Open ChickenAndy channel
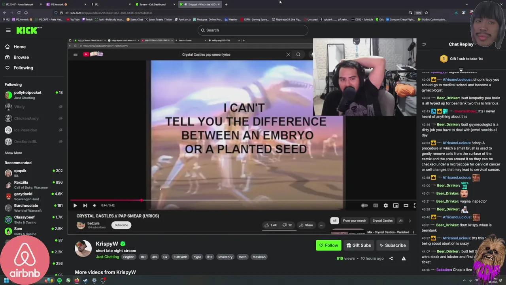The width and height of the screenshot is (506, 285). 34,118
